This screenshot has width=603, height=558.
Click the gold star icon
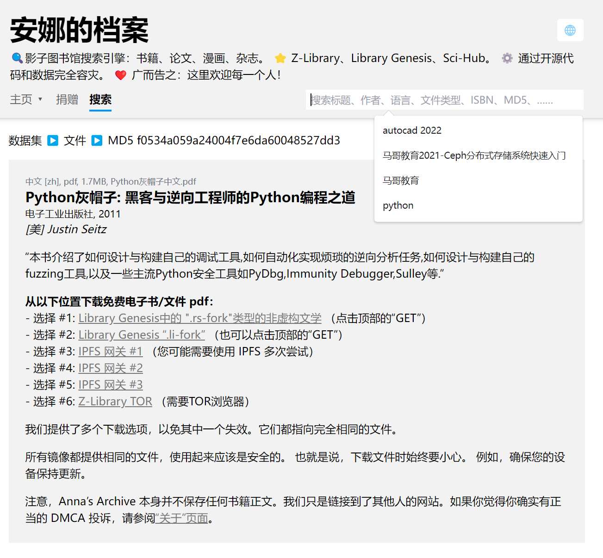coord(280,58)
